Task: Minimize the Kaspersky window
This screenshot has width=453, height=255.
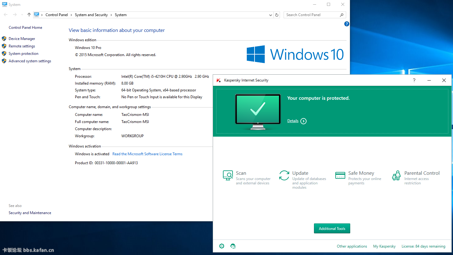Action: click(x=429, y=80)
